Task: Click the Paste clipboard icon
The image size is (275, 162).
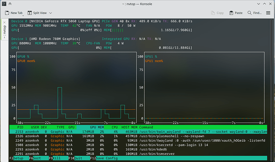Action: coord(231,13)
